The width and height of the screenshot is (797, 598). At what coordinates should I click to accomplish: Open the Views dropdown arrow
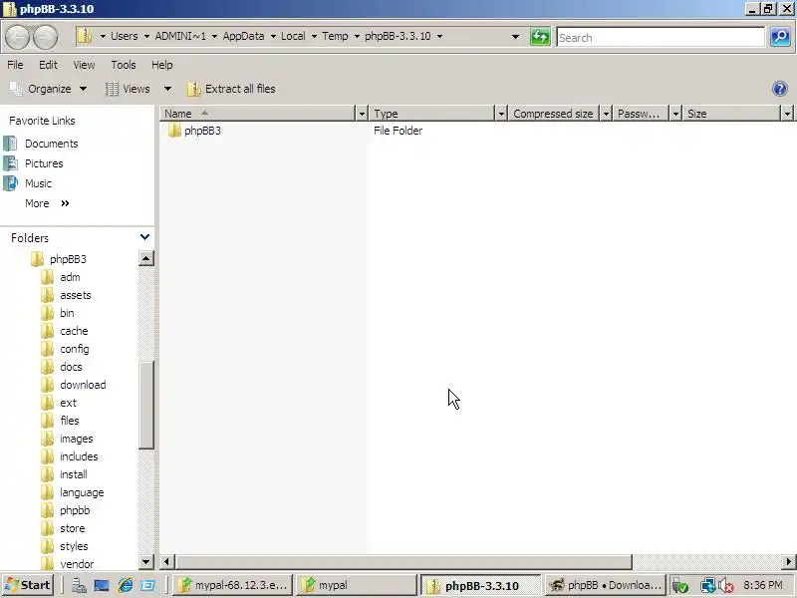pos(167,89)
